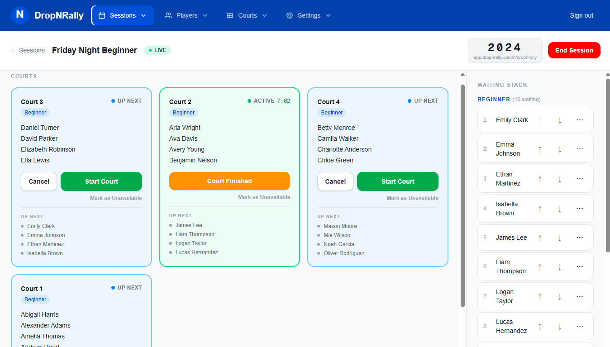Image resolution: width=610 pixels, height=347 pixels.
Task: Sign out of the app
Action: click(x=581, y=15)
